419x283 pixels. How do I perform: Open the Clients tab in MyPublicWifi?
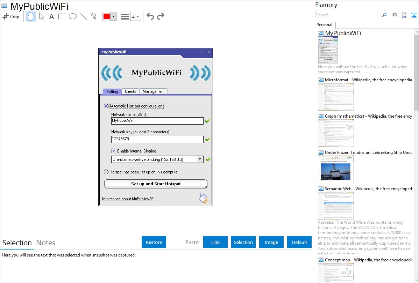click(x=130, y=91)
